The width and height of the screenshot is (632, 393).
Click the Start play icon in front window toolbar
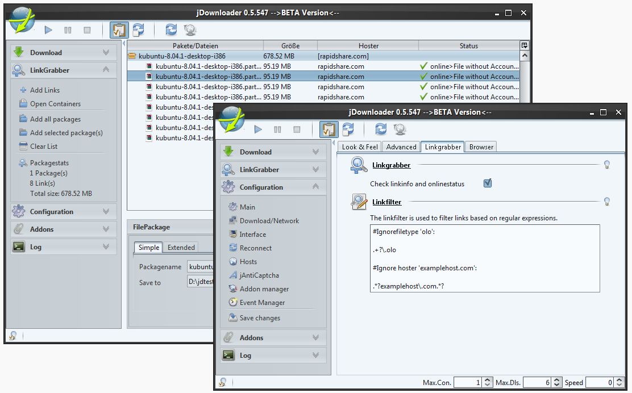(258, 129)
